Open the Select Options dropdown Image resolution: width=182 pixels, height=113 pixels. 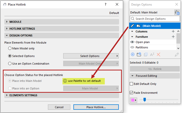(x=91, y=56)
